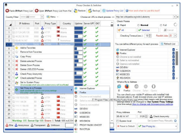Click Update Proxy List
This screenshot has width=183, height=135.
(113, 11)
